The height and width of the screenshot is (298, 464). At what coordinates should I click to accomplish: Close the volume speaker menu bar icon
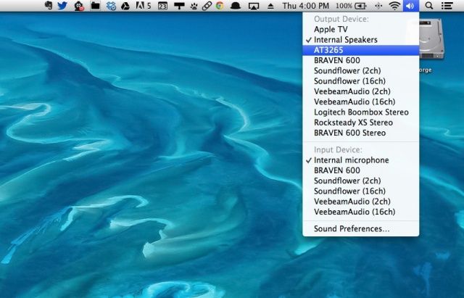click(411, 6)
